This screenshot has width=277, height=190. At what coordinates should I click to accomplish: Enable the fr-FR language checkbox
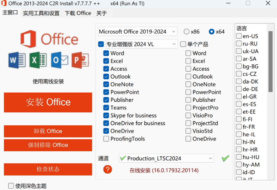click(239, 127)
